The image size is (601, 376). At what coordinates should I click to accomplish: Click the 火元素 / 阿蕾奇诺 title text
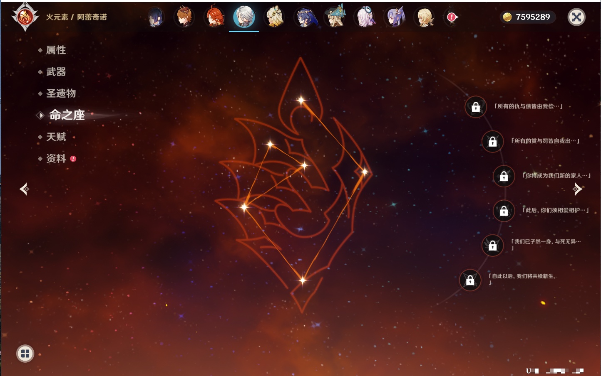76,17
